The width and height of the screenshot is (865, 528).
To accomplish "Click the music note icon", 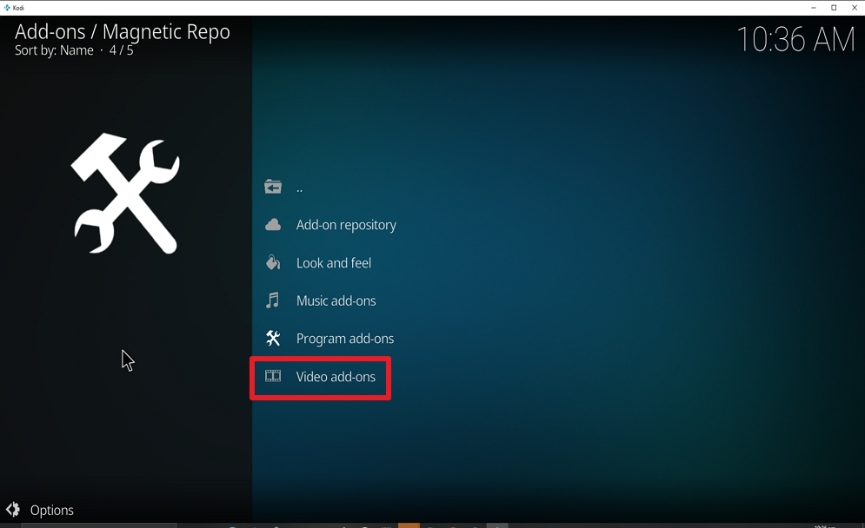I will coord(272,300).
